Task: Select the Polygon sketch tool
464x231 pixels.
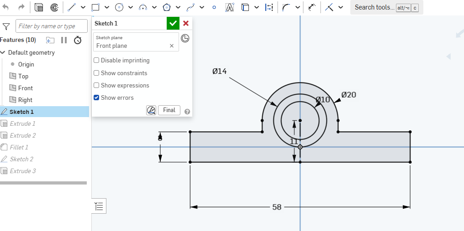Action: (167, 7)
